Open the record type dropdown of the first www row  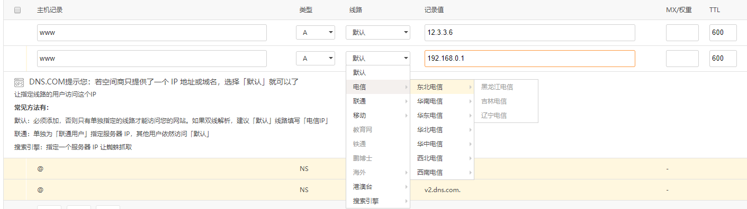pos(316,32)
